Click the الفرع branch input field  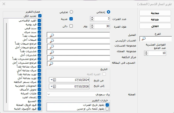[x=156, y=39]
